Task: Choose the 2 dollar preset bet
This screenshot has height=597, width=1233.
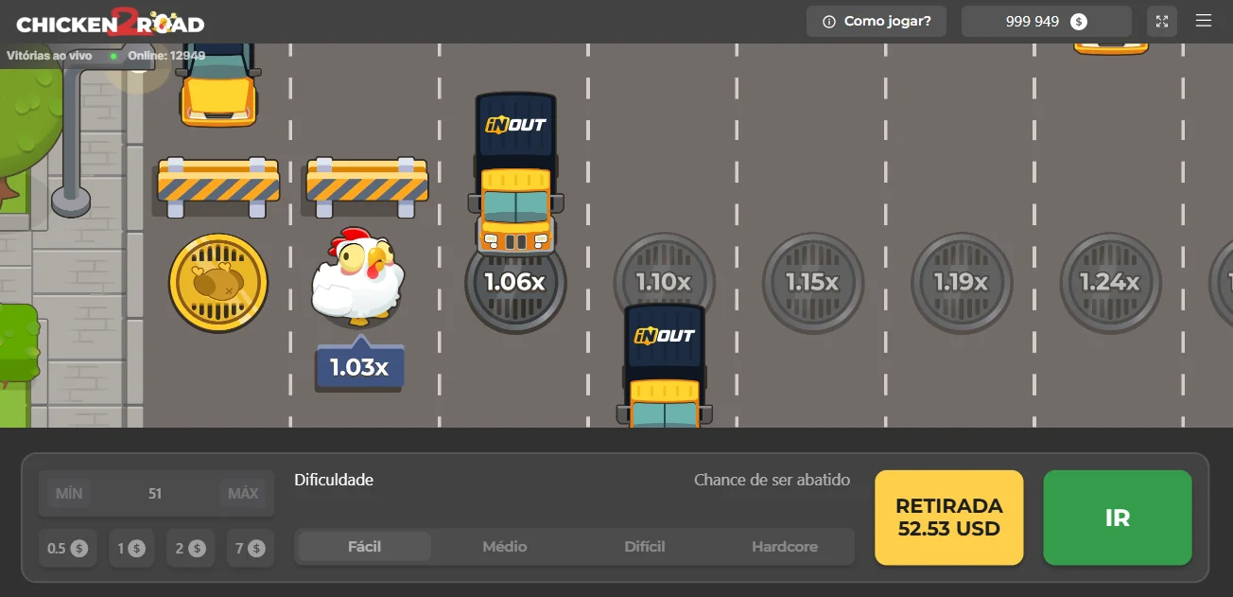Action: click(190, 548)
